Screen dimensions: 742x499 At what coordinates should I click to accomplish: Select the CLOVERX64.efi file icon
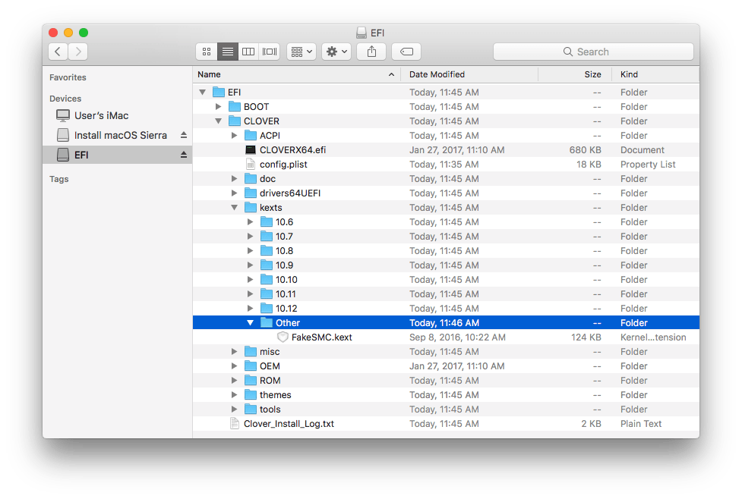(251, 150)
